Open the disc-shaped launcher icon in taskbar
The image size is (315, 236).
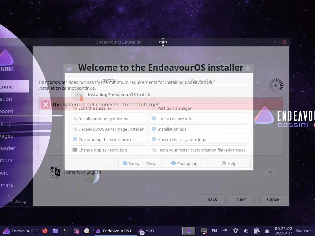click(86, 231)
